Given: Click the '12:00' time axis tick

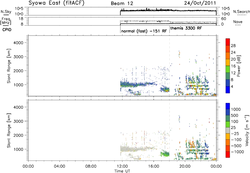Looking at the screenshot, I should tap(122, 166).
